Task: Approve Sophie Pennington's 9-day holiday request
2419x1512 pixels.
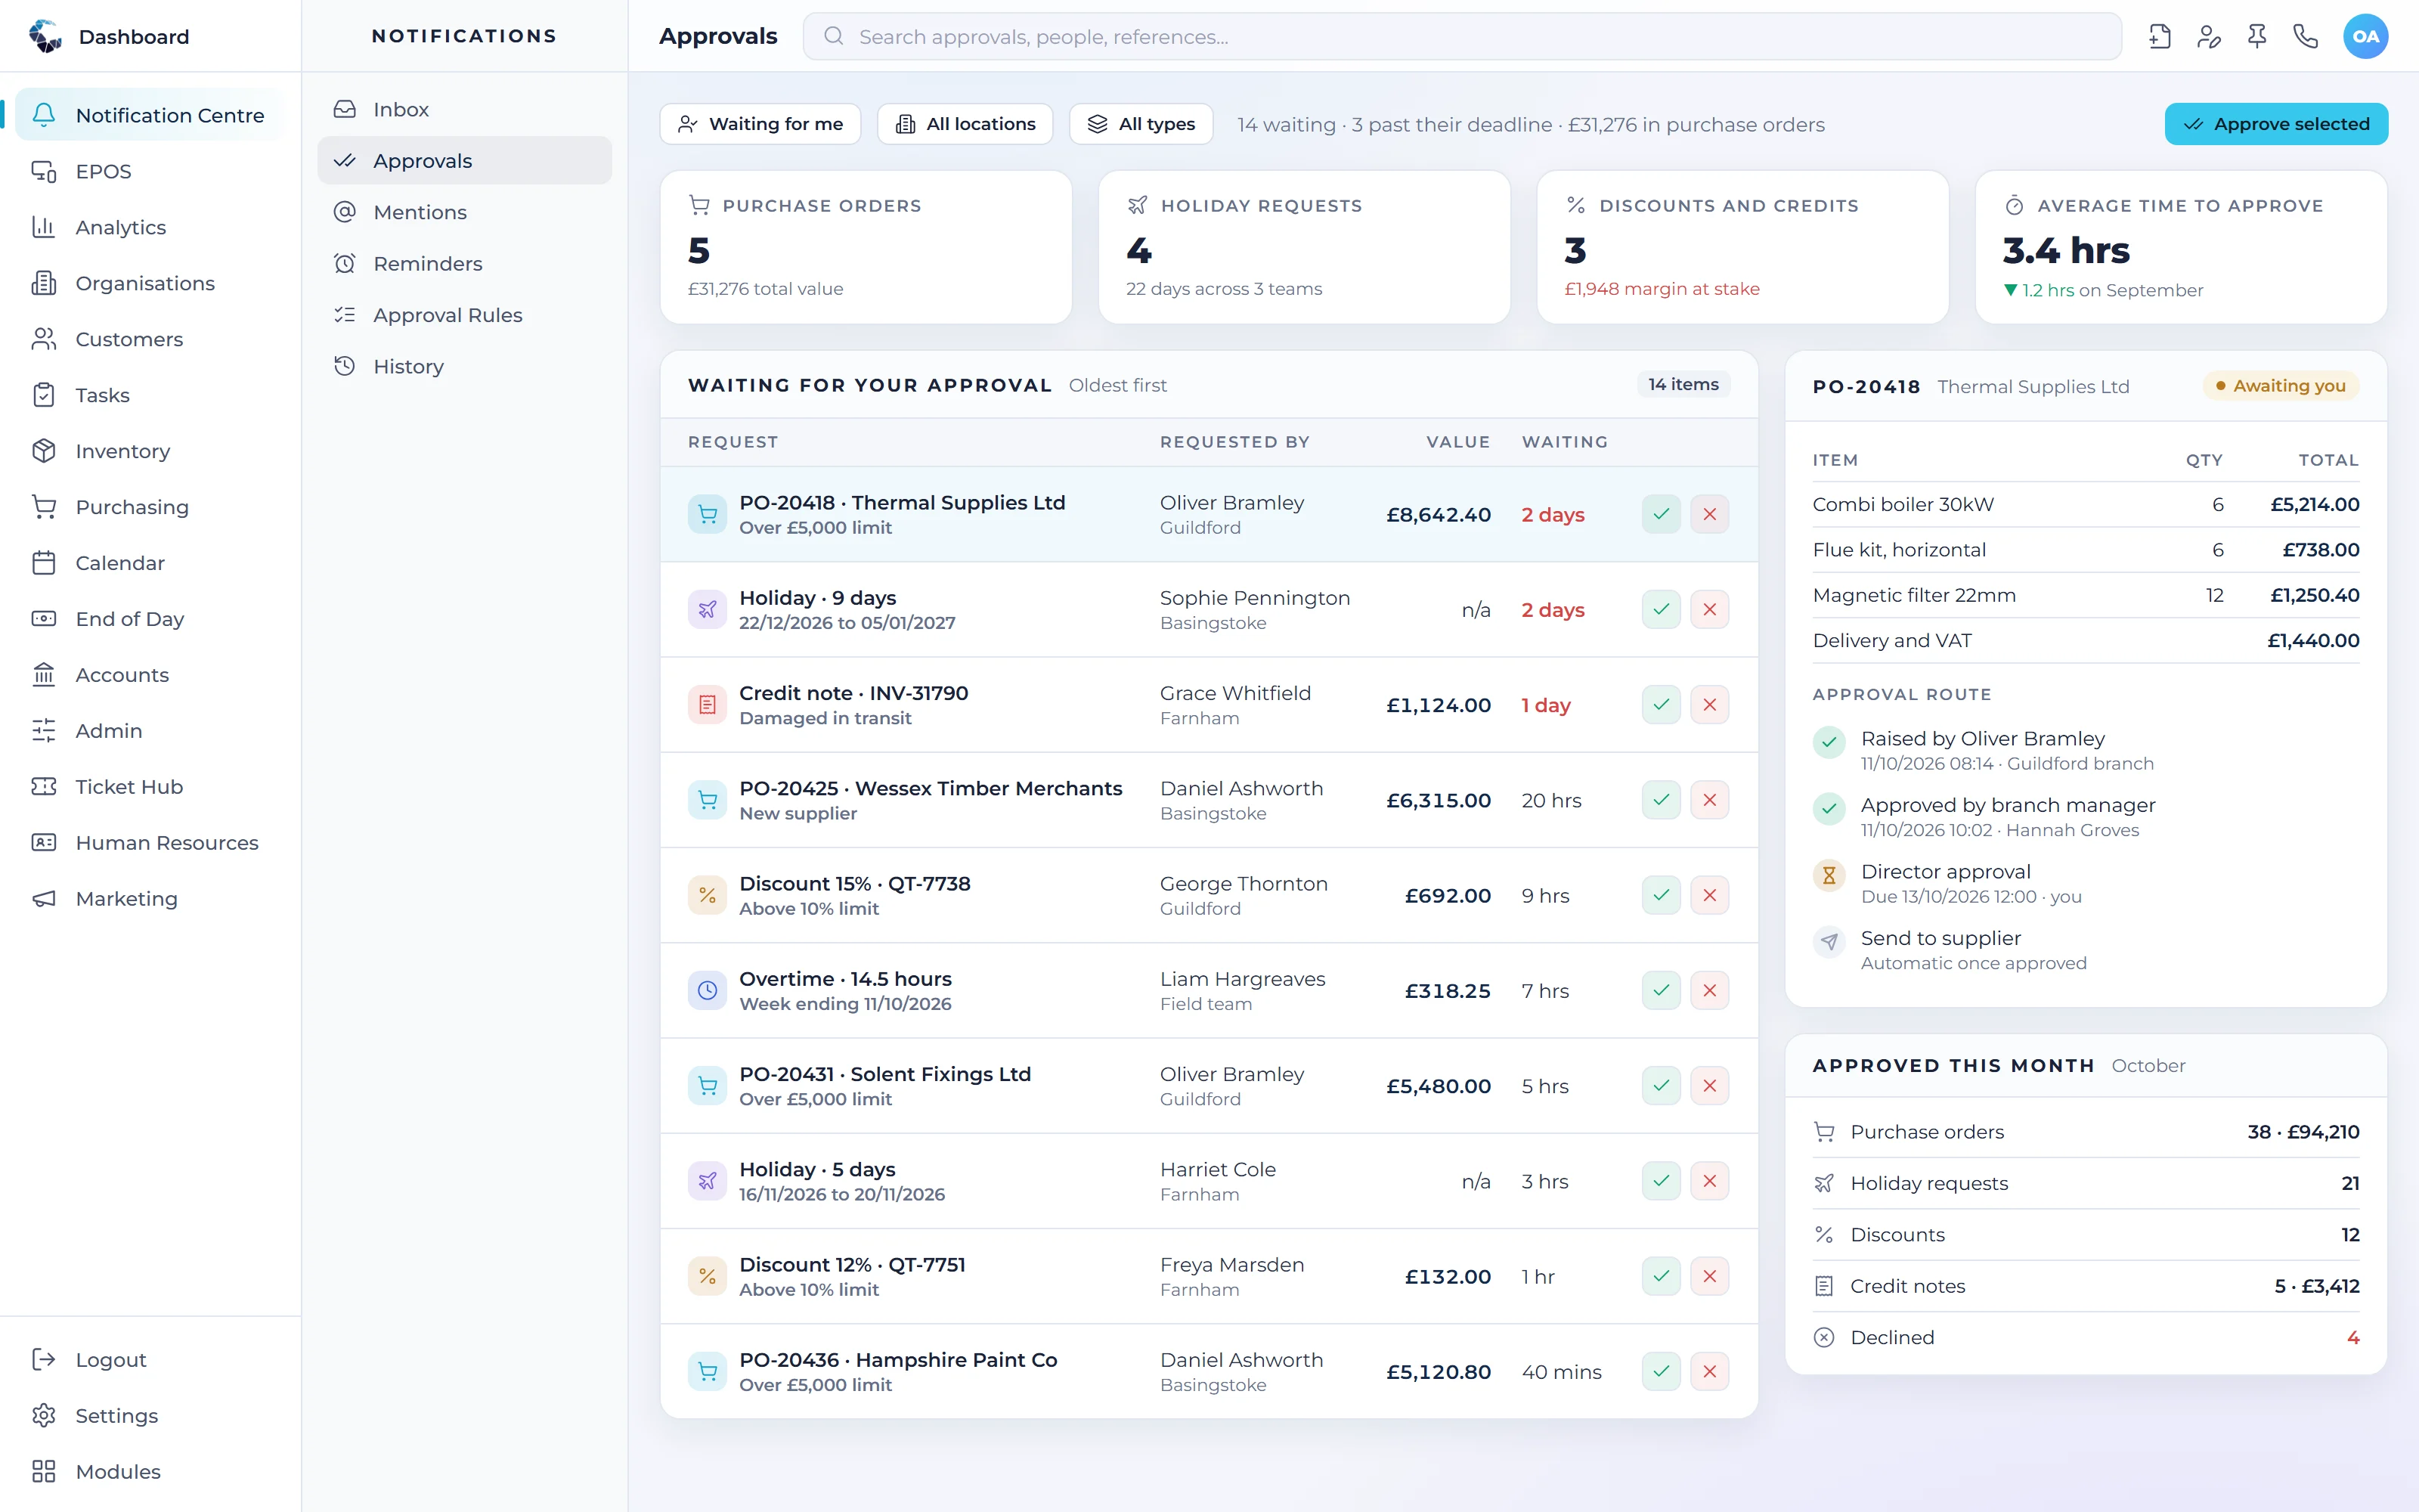Action: click(x=1662, y=609)
